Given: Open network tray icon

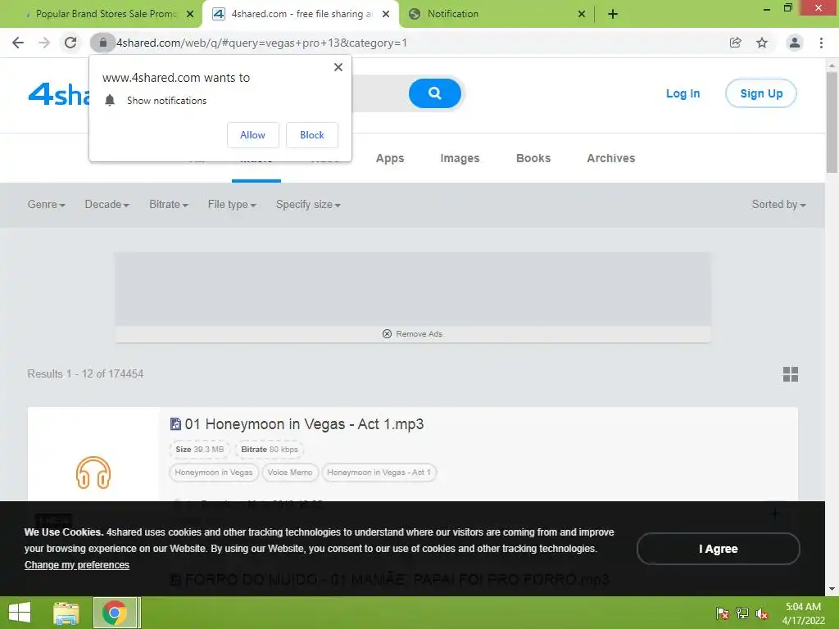Looking at the screenshot, I should [x=742, y=614].
